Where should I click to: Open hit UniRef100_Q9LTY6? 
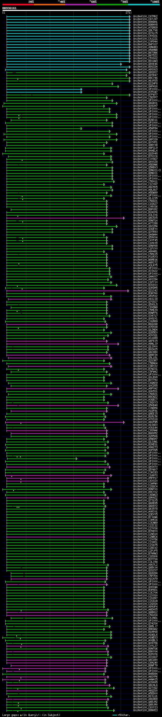(145, 31)
